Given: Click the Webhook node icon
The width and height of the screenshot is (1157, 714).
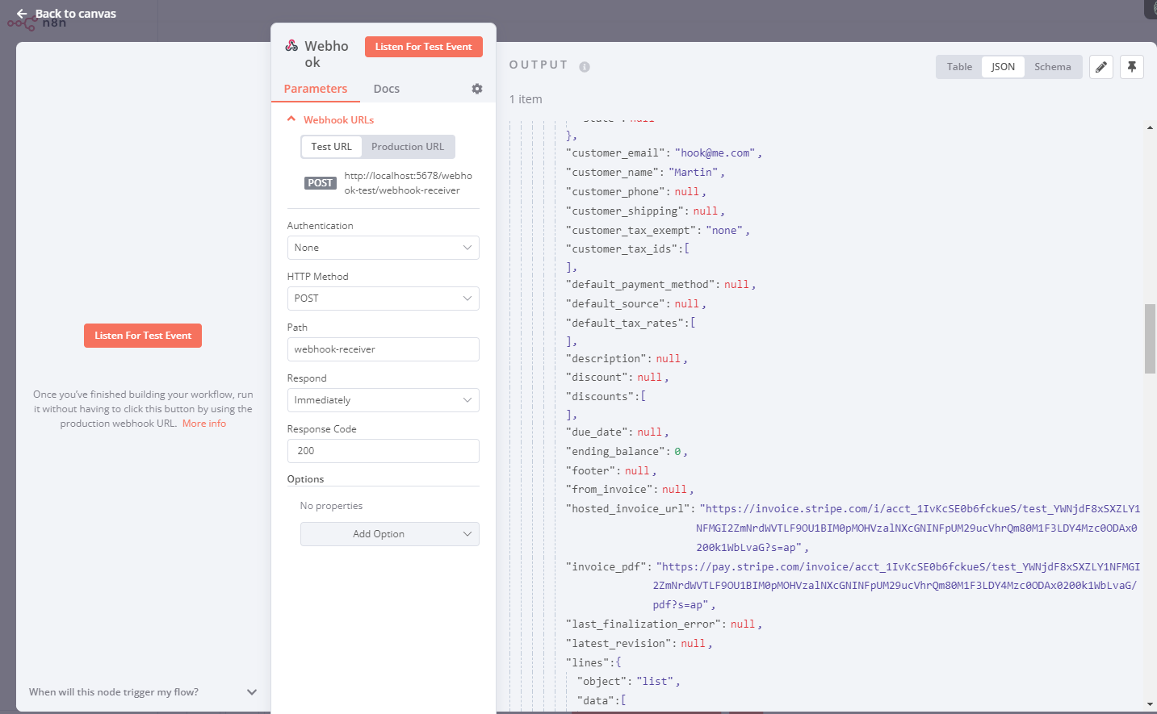Looking at the screenshot, I should [291, 46].
